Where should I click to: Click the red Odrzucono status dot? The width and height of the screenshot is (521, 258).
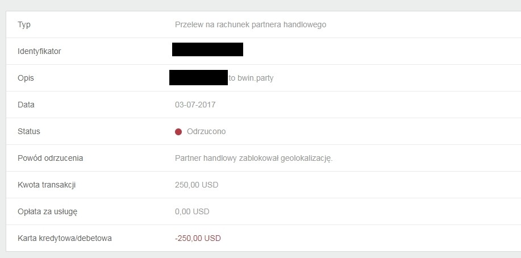coord(178,132)
